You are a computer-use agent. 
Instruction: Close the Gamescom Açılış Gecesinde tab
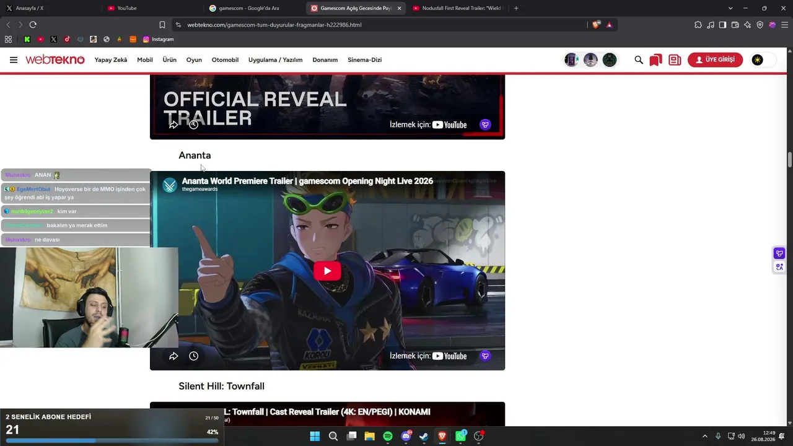tap(399, 8)
